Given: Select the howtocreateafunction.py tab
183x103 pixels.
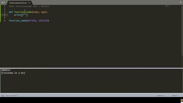Looking at the screenshot, I should pos(18,3).
